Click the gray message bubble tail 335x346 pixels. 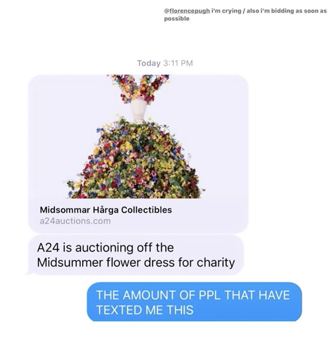pyautogui.click(x=30, y=273)
